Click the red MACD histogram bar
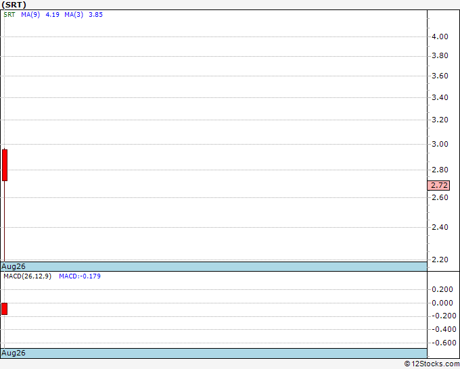Image resolution: width=460 pixels, height=369 pixels. pos(5,309)
